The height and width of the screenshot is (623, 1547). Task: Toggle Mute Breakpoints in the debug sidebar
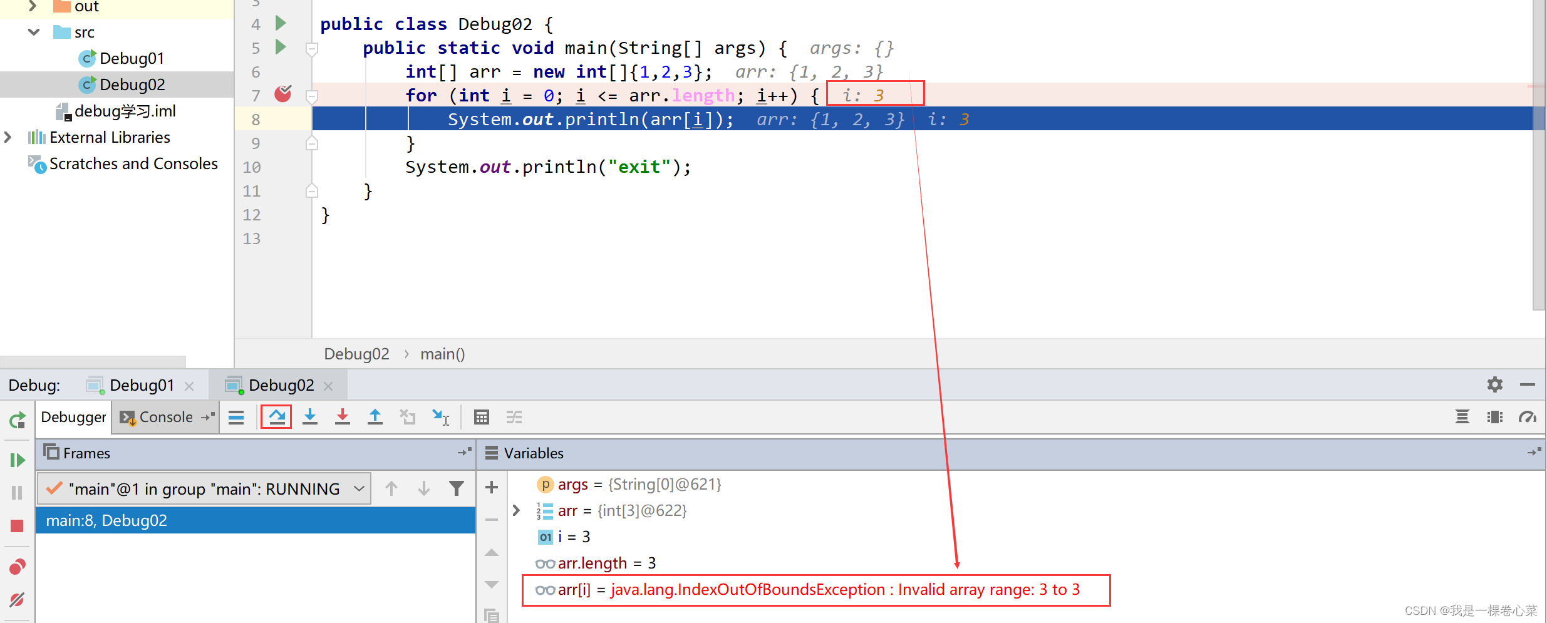point(17,600)
